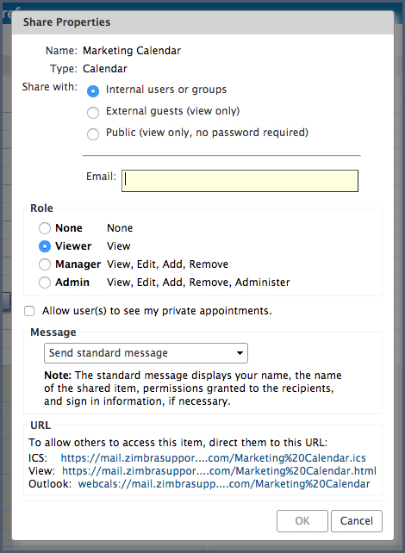The height and width of the screenshot is (553, 405).
Task: Click the Manager permissions description text
Action: click(167, 264)
